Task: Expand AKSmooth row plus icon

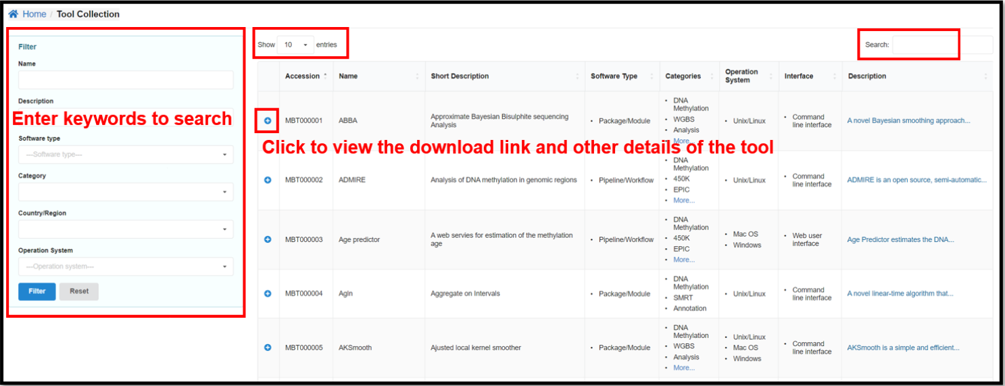Action: 268,347
